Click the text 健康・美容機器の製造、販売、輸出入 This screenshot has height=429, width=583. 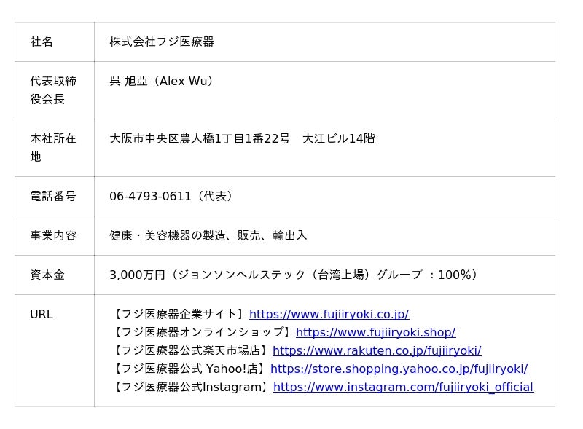pyautogui.click(x=208, y=236)
